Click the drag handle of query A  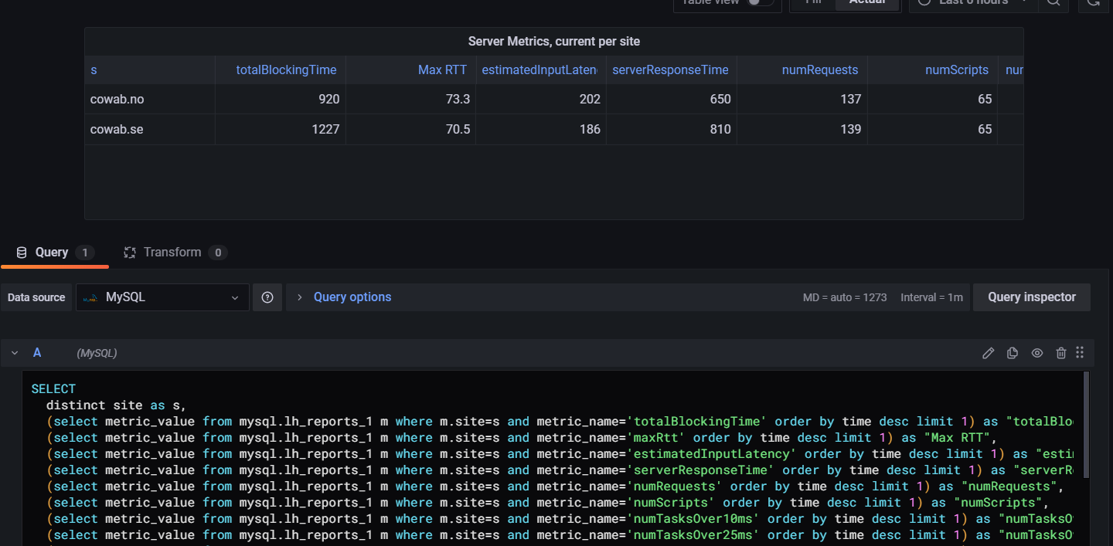tap(1080, 353)
